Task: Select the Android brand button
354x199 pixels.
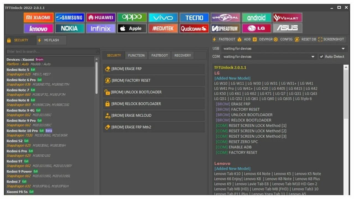Action: point(256,18)
